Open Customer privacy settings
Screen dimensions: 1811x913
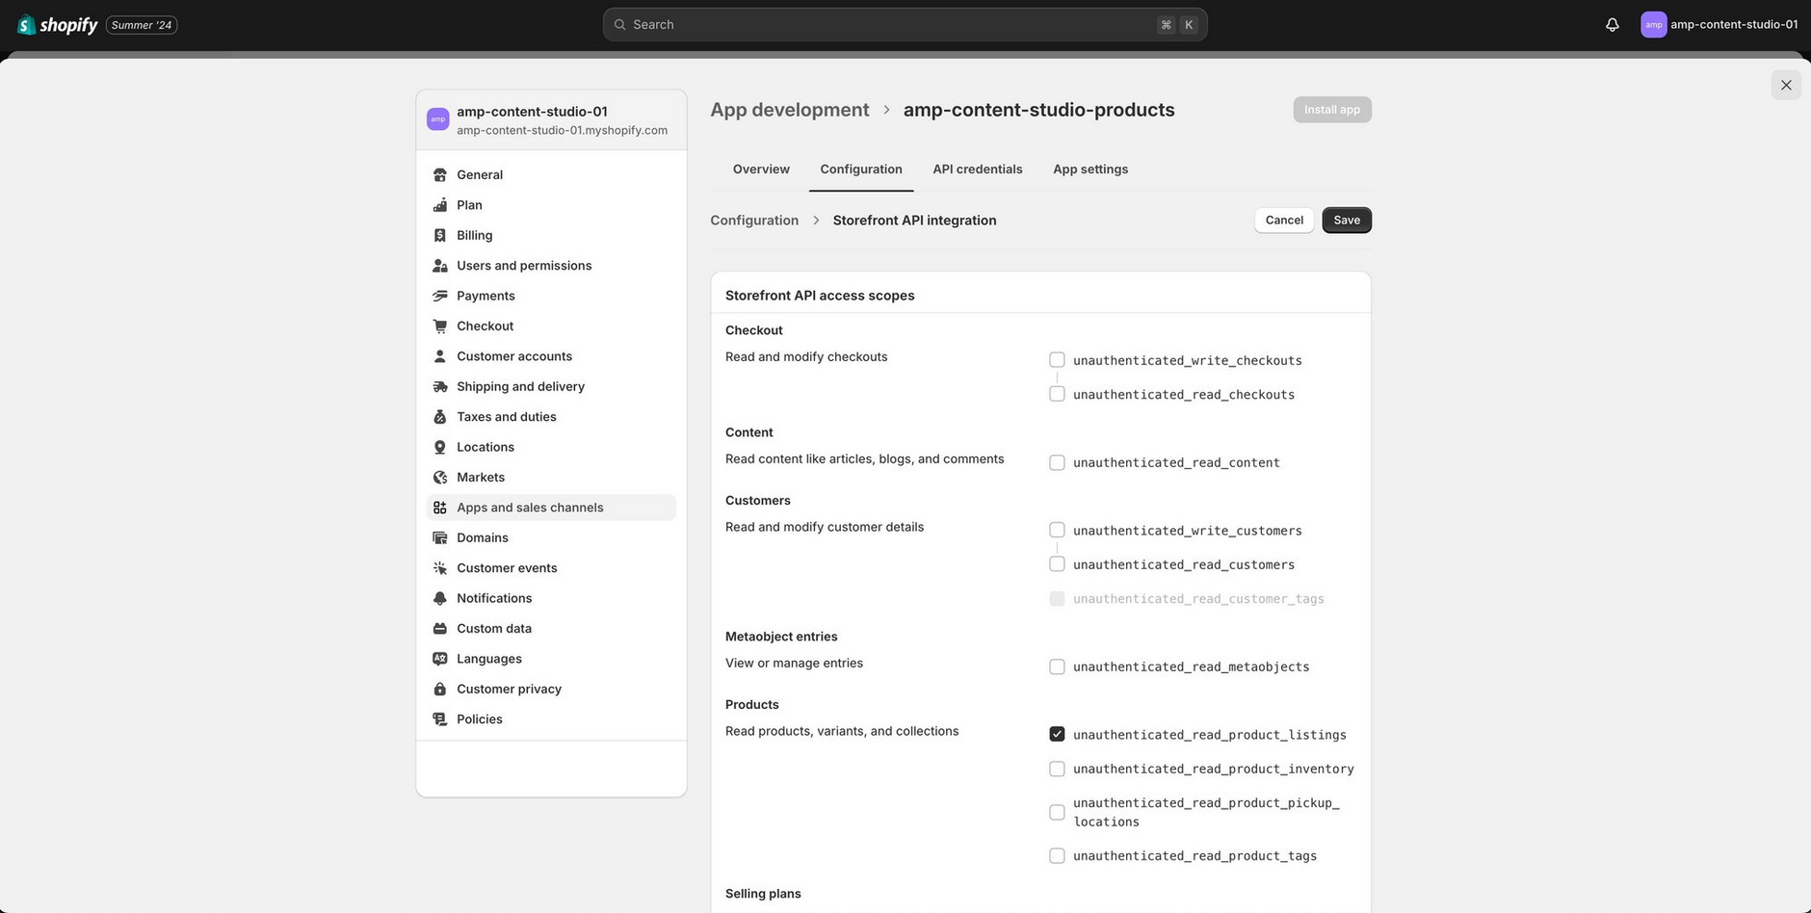coord(551,690)
